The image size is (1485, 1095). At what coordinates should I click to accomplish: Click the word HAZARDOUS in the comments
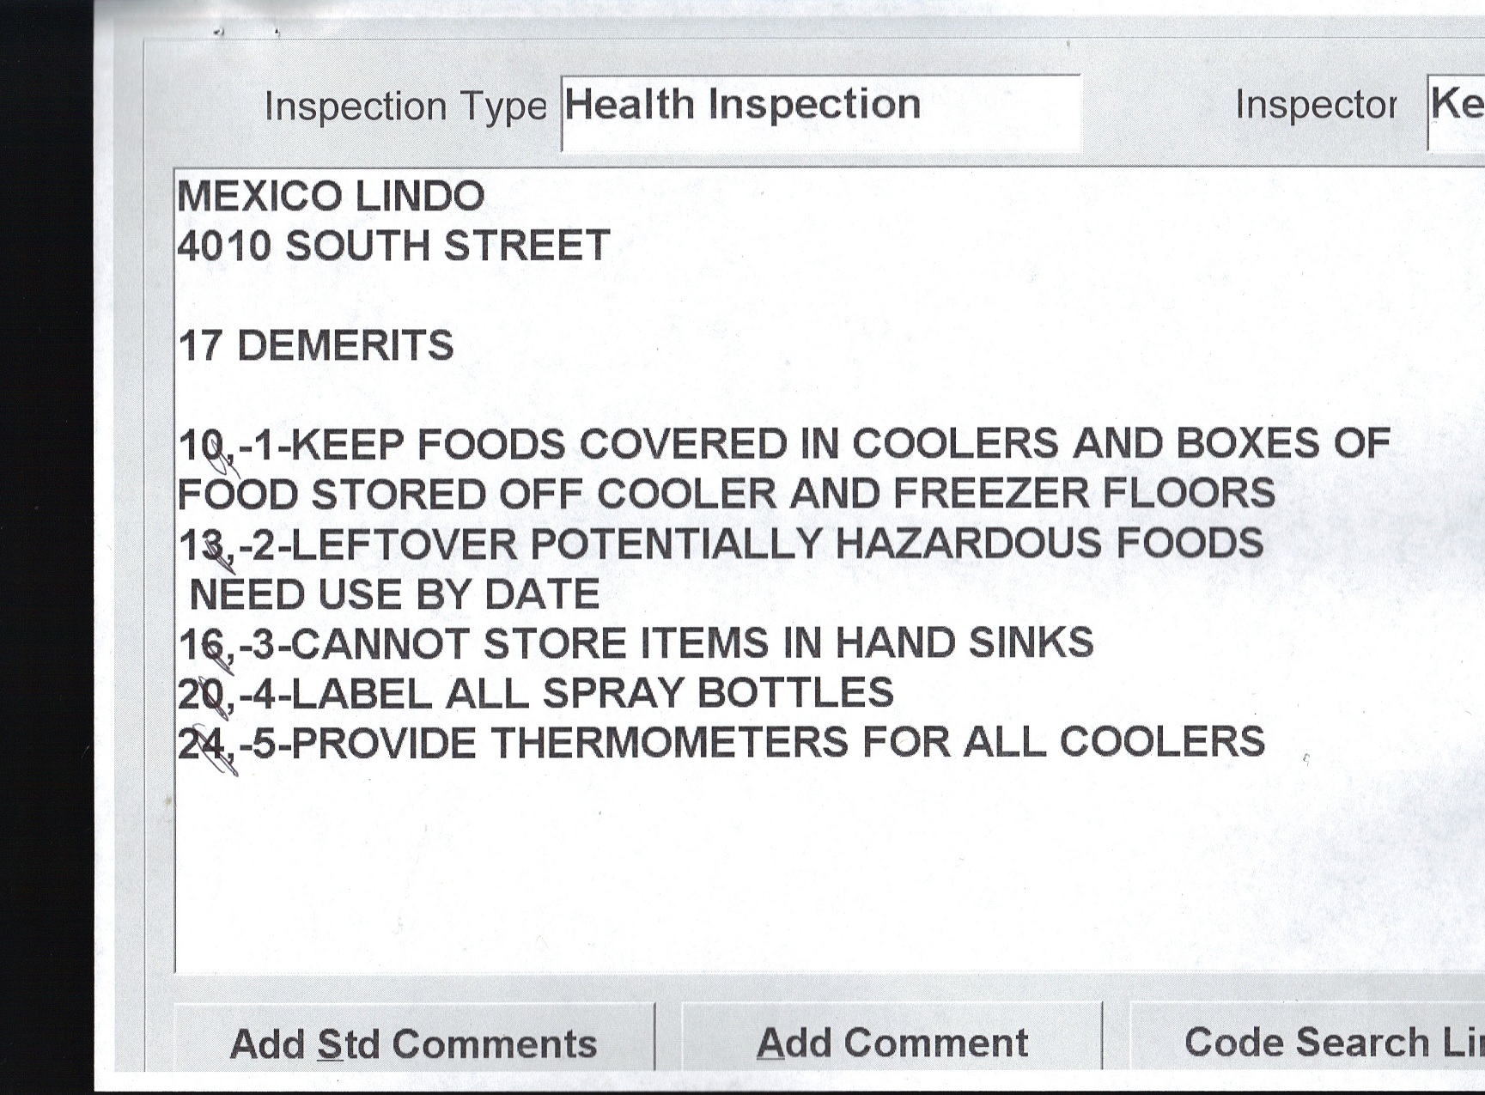coord(968,544)
